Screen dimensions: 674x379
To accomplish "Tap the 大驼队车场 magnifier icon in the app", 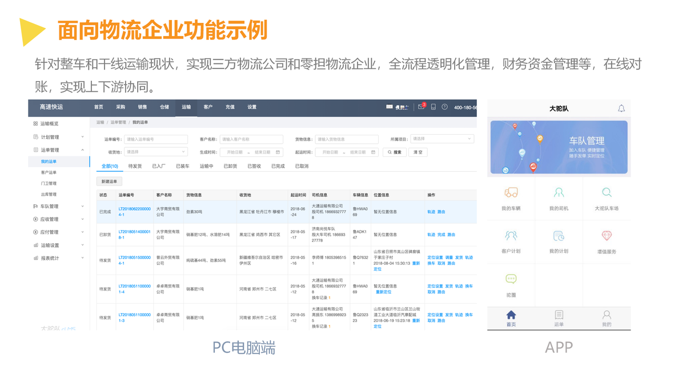I will coord(607,192).
